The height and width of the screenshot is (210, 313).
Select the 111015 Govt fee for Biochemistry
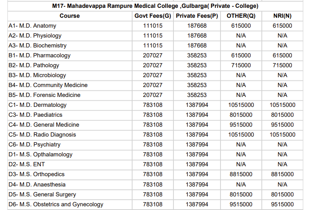[x=153, y=45]
